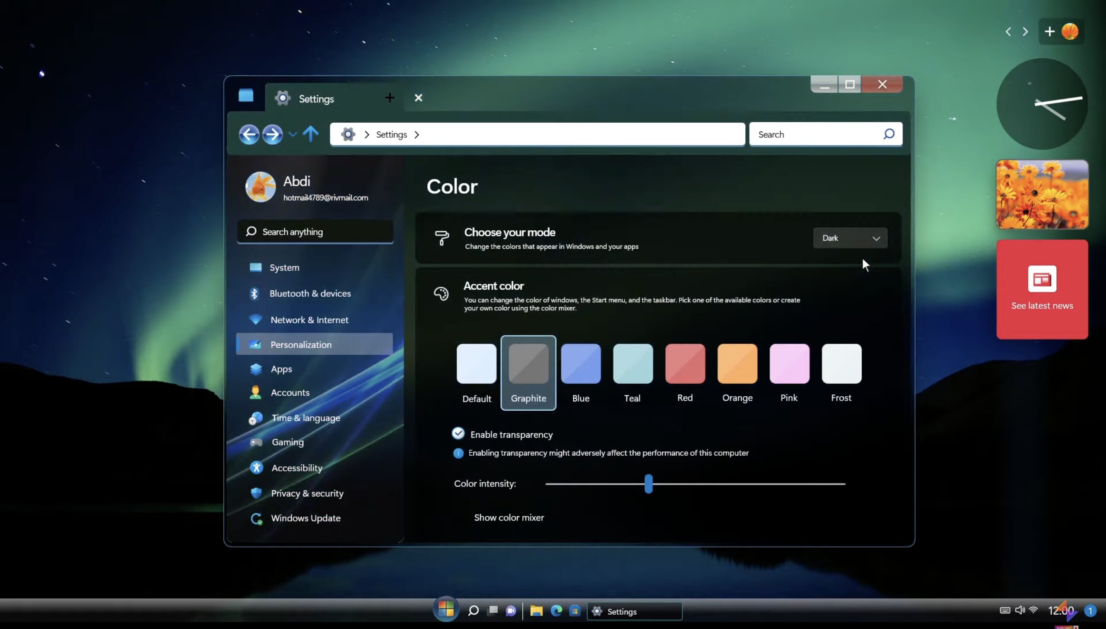Click the address bar Search field
The height and width of the screenshot is (629, 1106).
[825, 134]
